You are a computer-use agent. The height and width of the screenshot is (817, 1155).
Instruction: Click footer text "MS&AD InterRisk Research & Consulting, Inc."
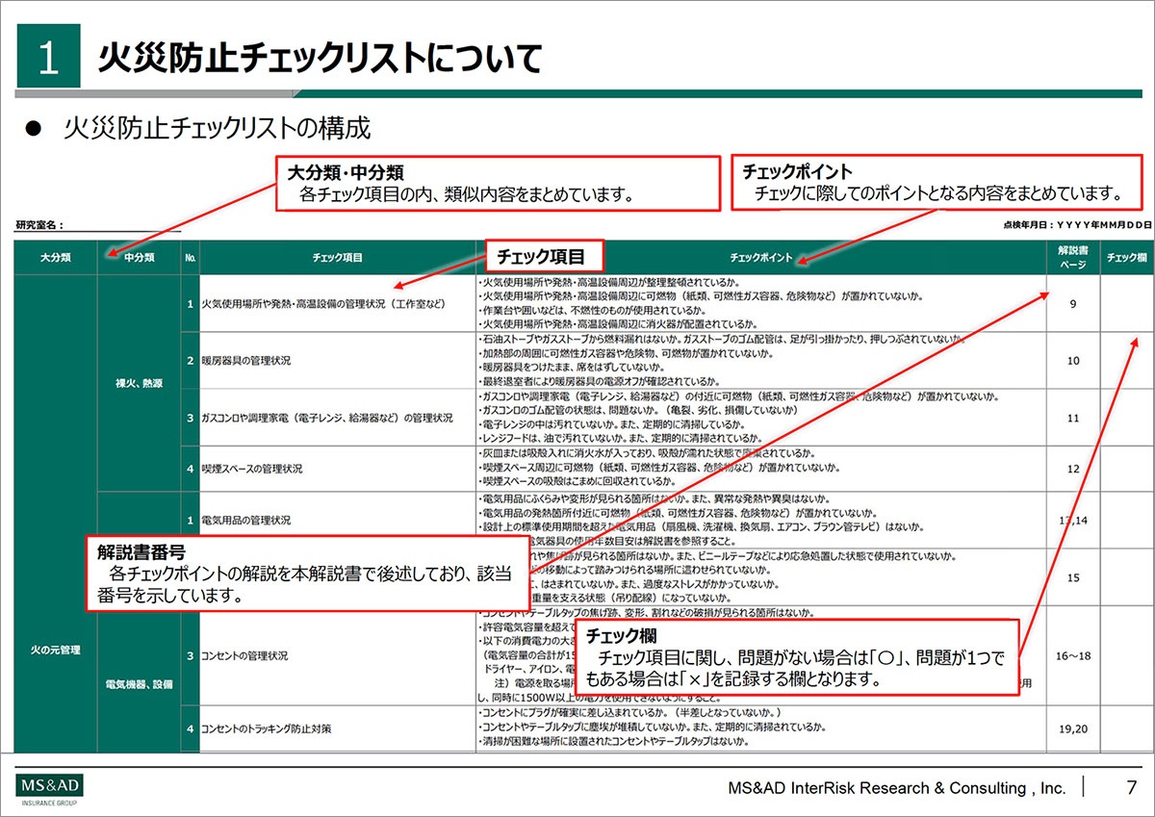click(x=897, y=788)
